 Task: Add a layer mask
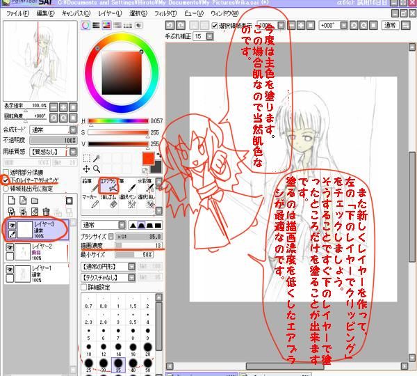pos(69,201)
